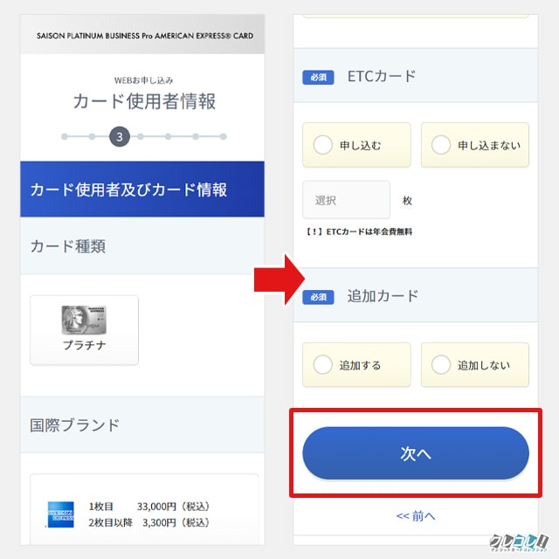Click the 必須 badge beside 追加カード
Viewport: 559px width, 559px height.
[318, 297]
